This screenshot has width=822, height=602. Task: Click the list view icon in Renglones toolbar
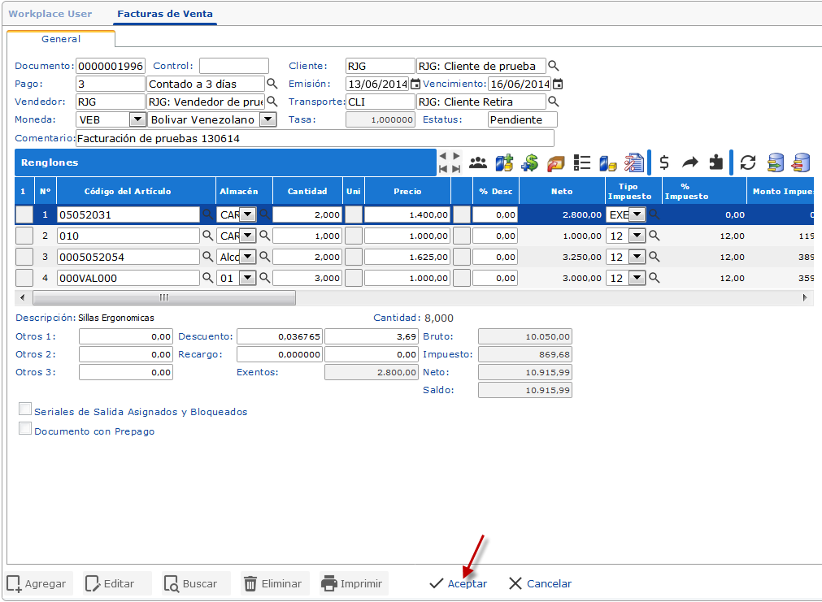(x=581, y=162)
